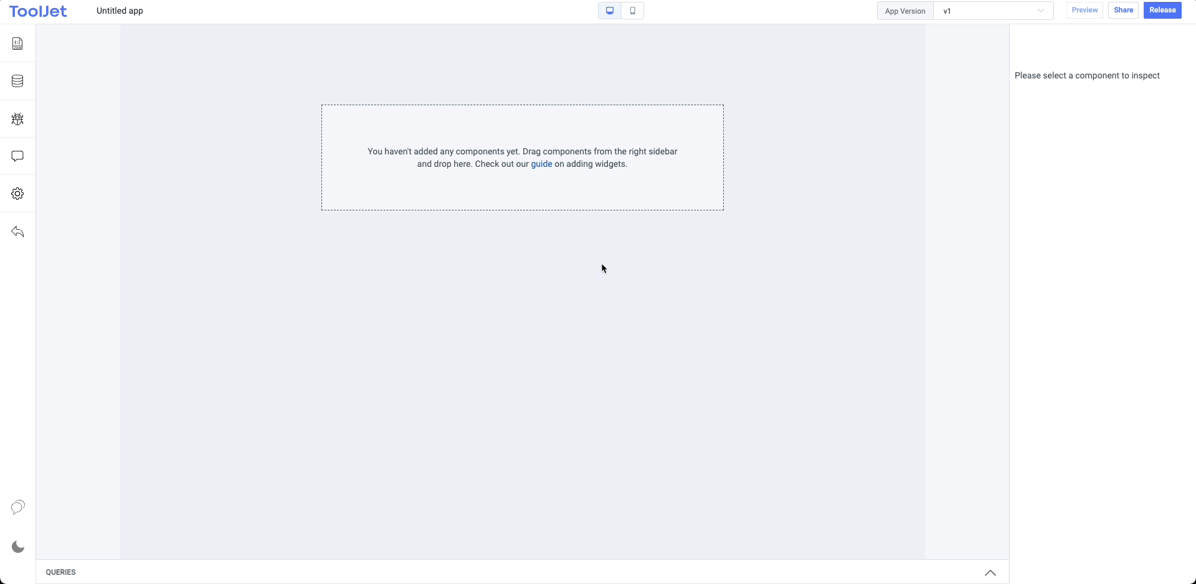This screenshot has width=1196, height=584.
Task: Click the back arrow icon in sidebar
Action: (17, 232)
